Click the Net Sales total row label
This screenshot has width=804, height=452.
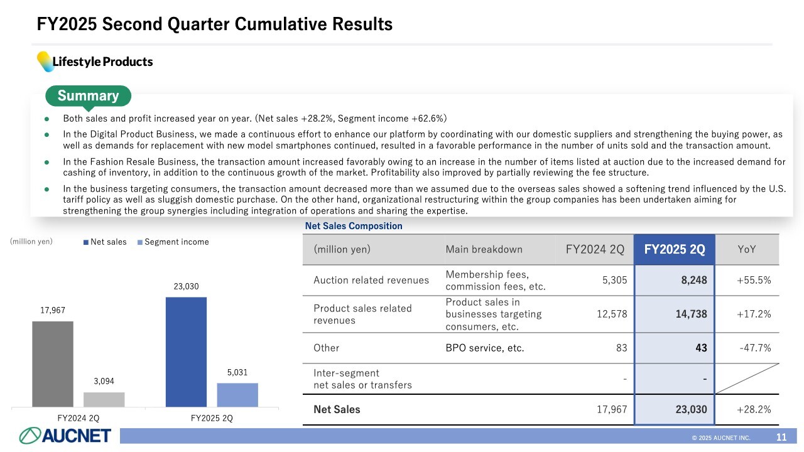pyautogui.click(x=337, y=409)
